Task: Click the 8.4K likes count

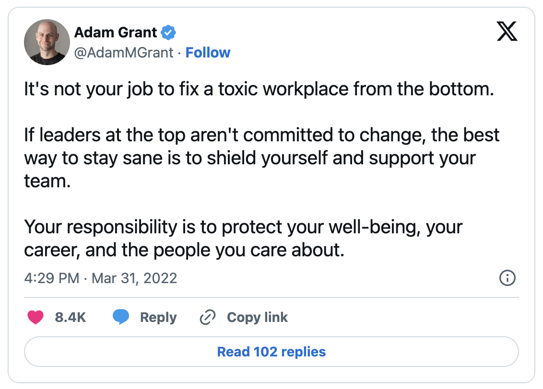Action: coord(71,317)
